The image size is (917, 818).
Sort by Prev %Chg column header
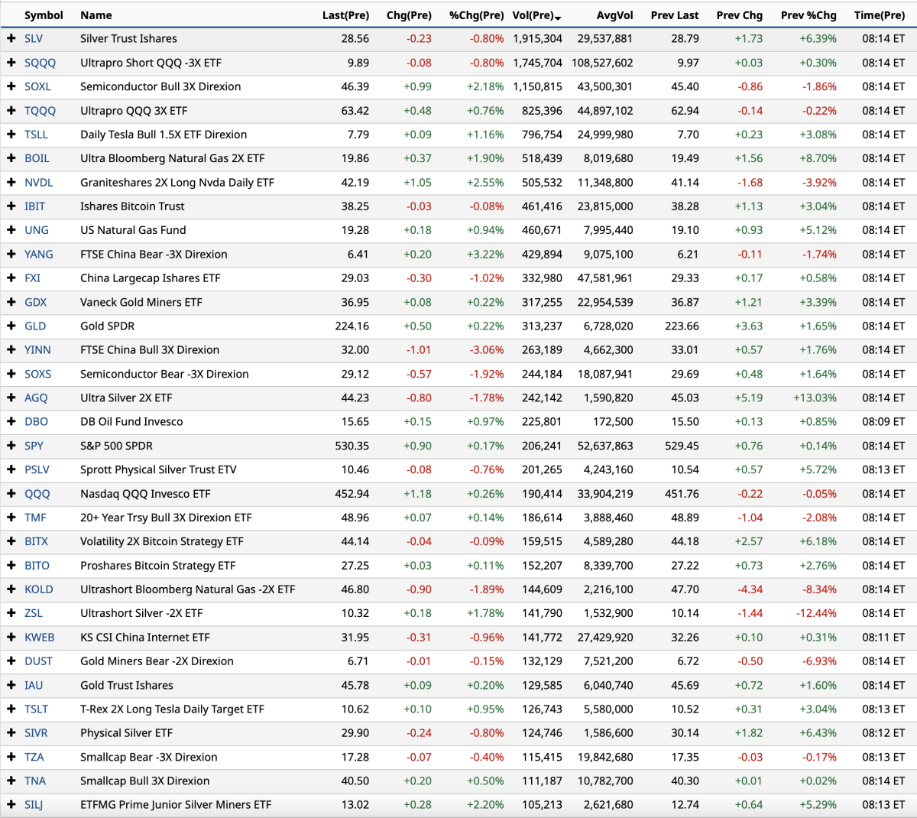808,15
